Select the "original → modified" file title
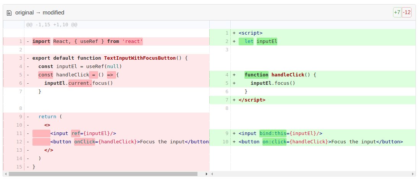Screen dimensions: 419x181 coord(40,13)
